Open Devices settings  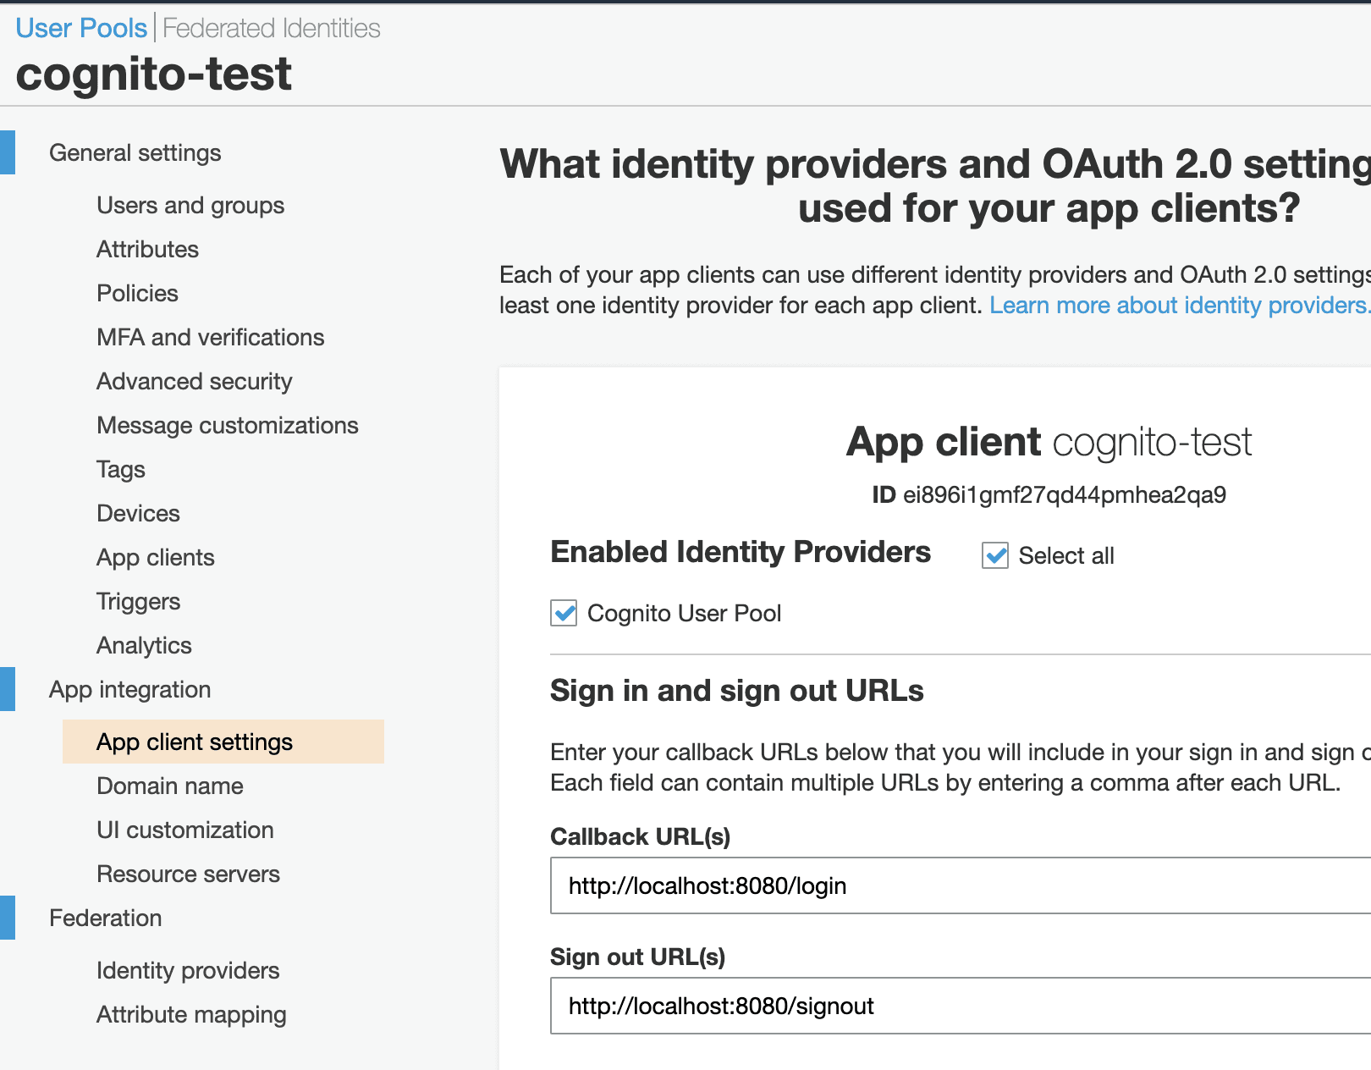point(138,513)
